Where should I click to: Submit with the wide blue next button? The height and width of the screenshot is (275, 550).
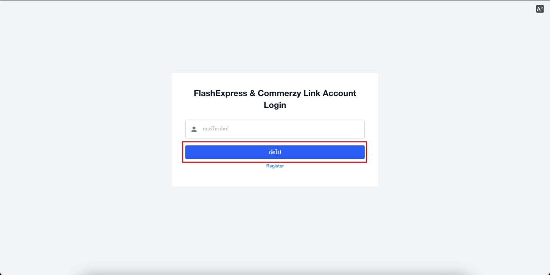[275, 152]
